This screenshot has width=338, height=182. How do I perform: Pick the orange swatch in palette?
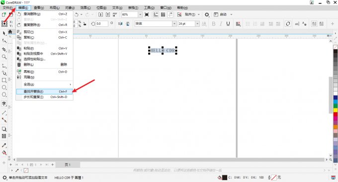pyautogui.click(x=336, y=127)
